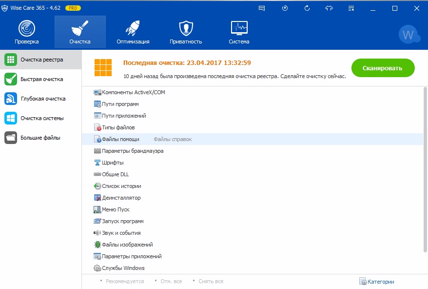Click the circular refresh arrow icon

[307, 8]
